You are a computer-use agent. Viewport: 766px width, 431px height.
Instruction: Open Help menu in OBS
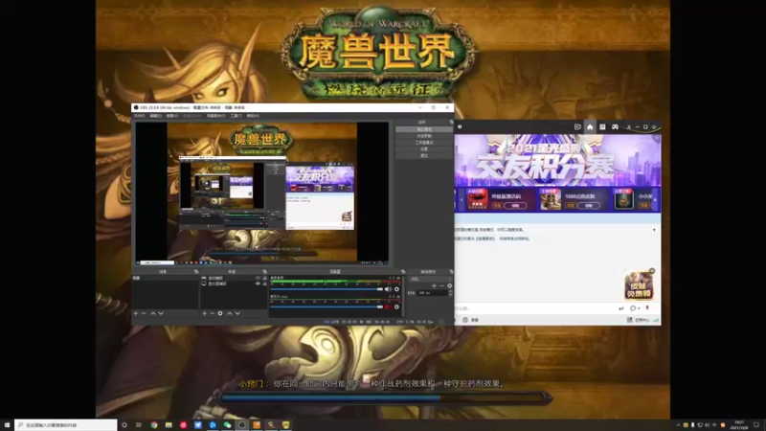(253, 116)
